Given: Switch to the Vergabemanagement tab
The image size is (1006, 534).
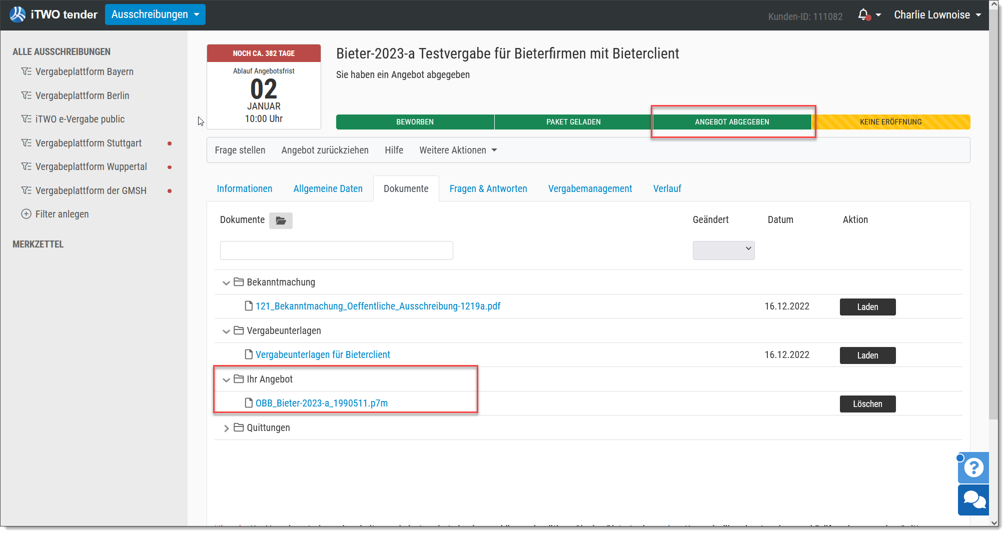Looking at the screenshot, I should pos(590,188).
